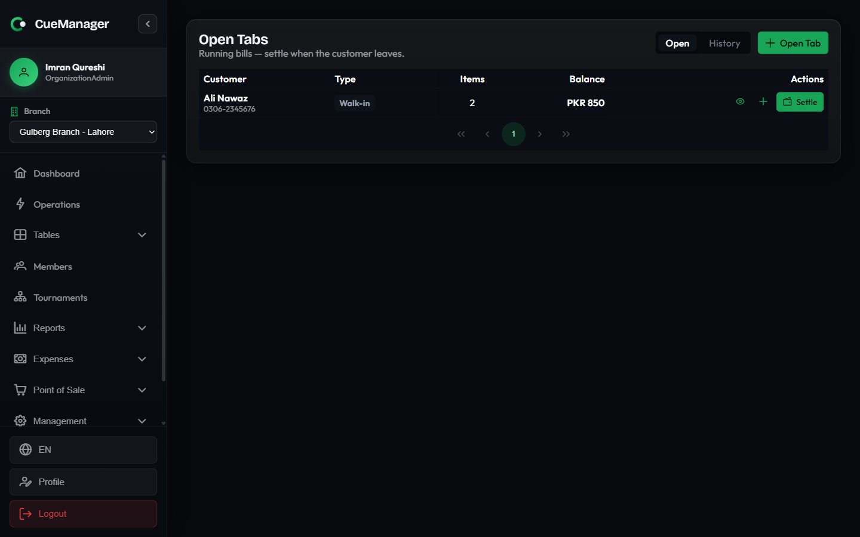This screenshot has height=537, width=860.
Task: Click the red Logout button
Action: click(x=83, y=514)
